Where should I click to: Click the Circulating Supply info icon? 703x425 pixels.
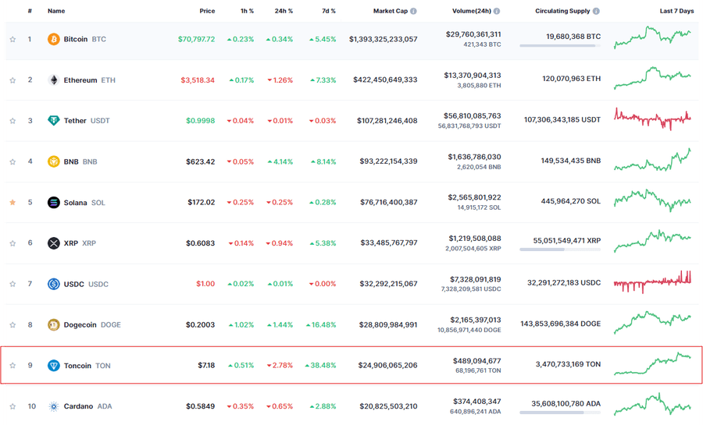(596, 12)
